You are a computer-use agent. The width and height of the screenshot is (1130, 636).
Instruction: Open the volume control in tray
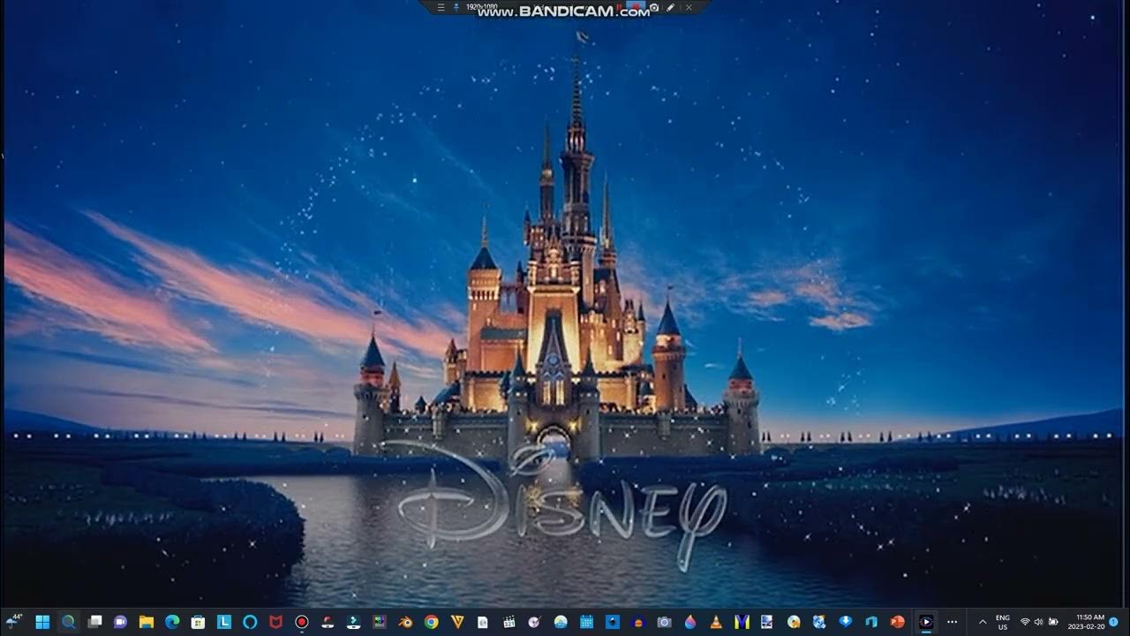[1038, 622]
